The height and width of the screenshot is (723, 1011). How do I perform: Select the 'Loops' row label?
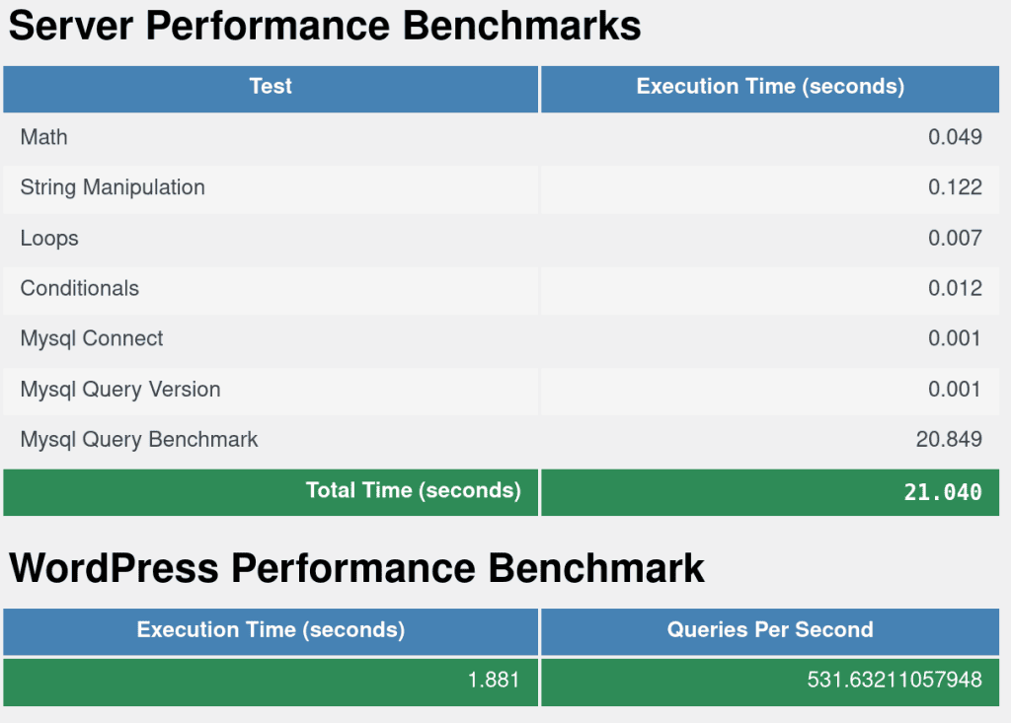point(49,239)
